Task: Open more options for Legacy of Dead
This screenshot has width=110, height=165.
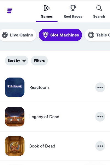Action: point(100,117)
